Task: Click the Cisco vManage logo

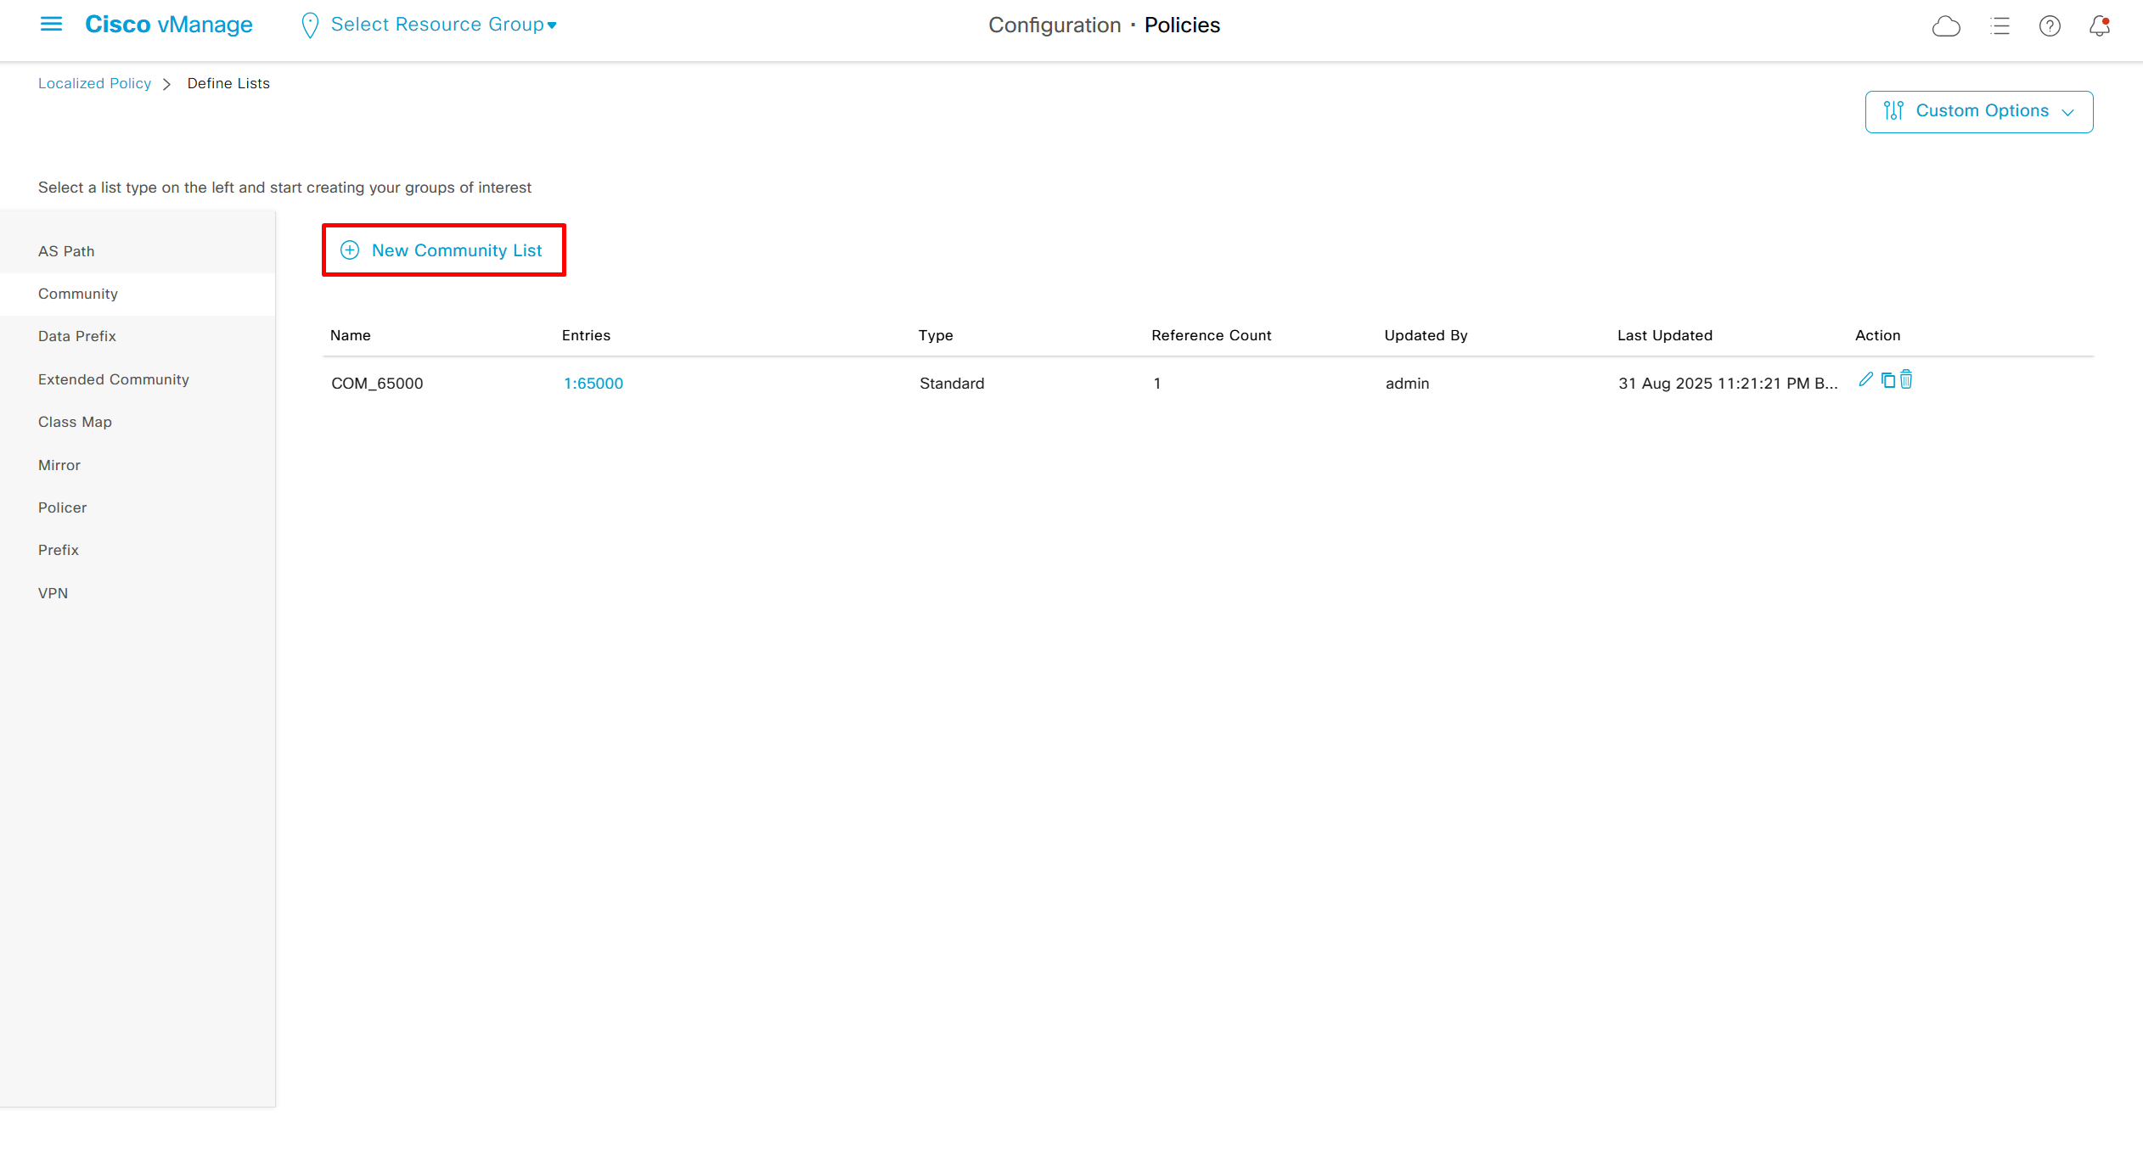Action: point(168,25)
